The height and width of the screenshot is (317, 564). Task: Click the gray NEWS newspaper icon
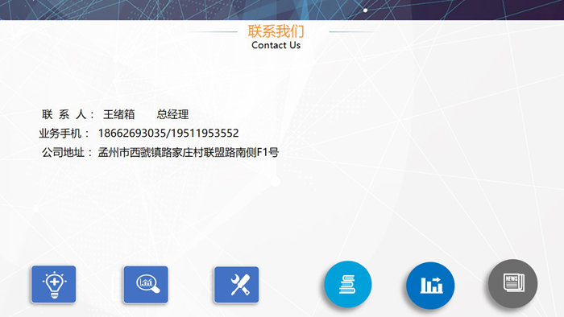[x=513, y=283]
